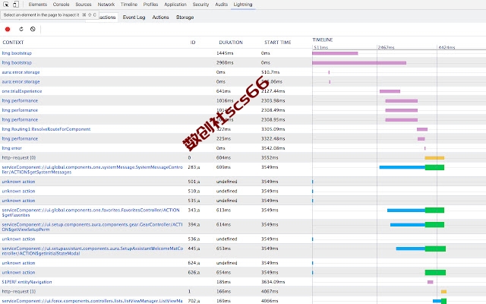Open the Storage subtab
The width and height of the screenshot is (486, 304).
(185, 17)
